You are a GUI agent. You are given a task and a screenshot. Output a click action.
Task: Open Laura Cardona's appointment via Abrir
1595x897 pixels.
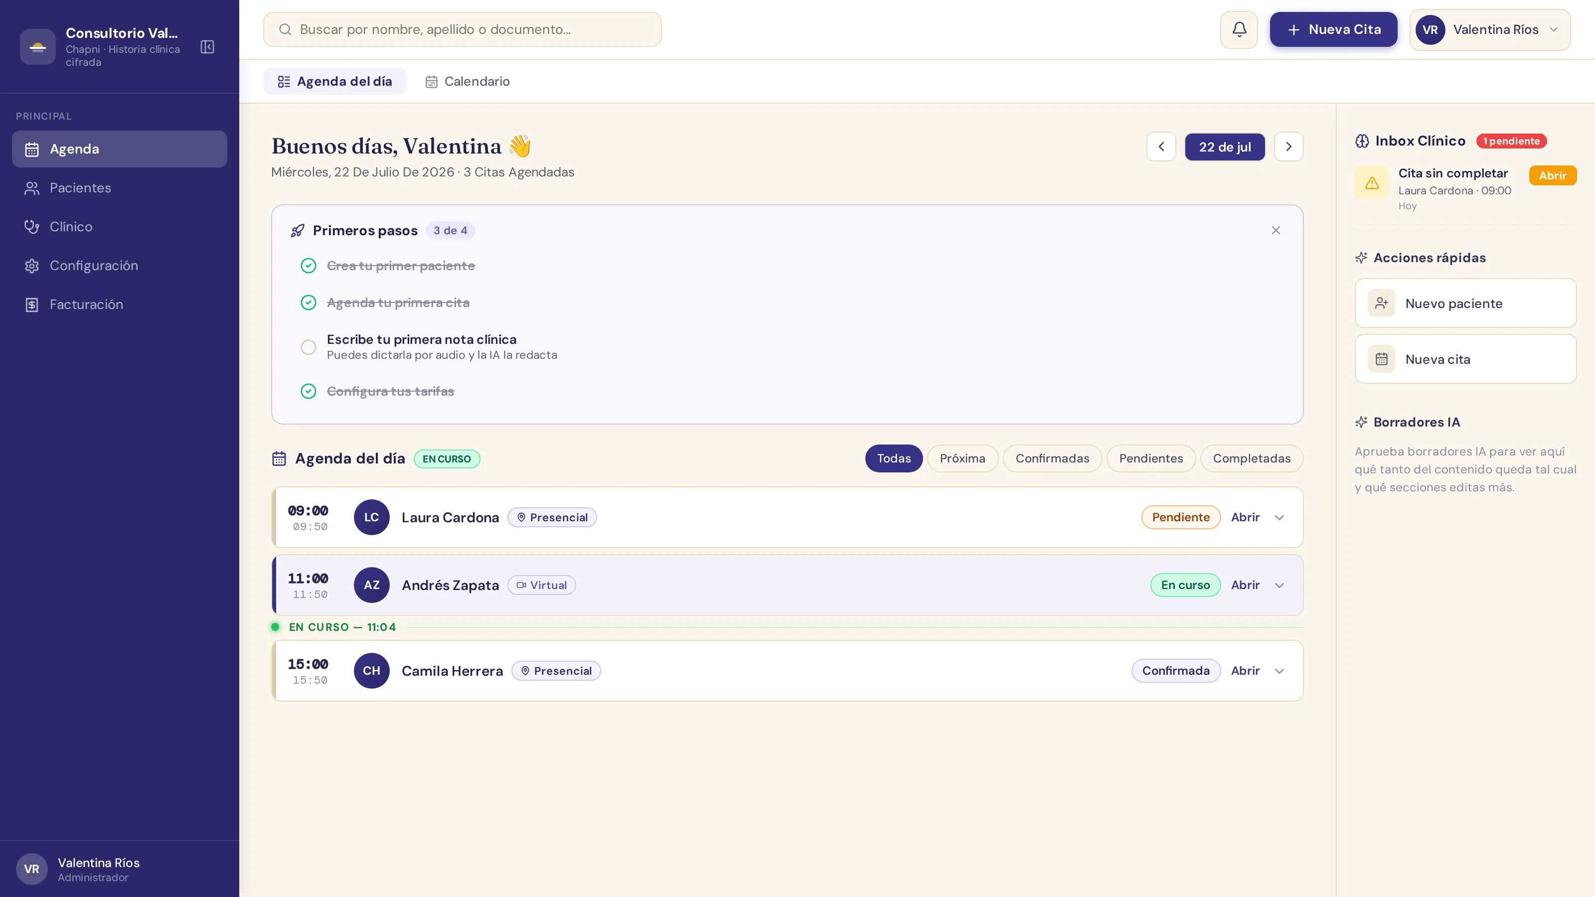(x=1245, y=518)
